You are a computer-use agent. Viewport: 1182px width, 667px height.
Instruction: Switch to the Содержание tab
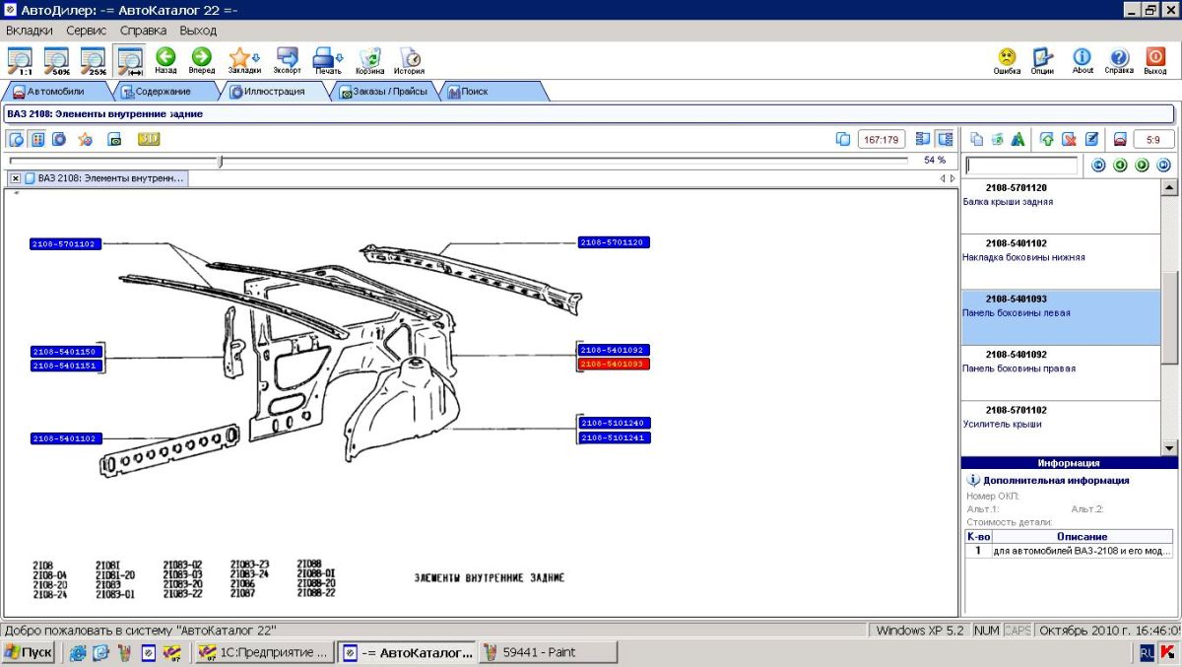tap(164, 92)
